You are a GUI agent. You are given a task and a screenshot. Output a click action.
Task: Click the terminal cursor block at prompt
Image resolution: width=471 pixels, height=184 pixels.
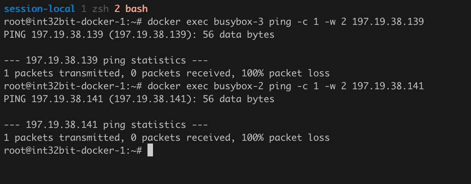[150, 150]
